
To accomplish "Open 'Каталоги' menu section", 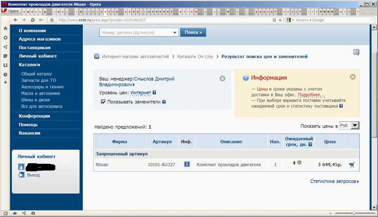I will point(29,65).
